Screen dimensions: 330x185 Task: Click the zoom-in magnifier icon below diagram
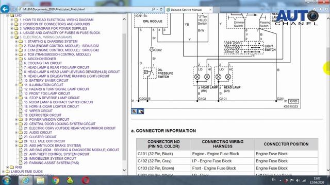(x=134, y=112)
